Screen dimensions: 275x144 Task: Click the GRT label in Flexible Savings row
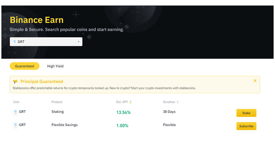22,125
